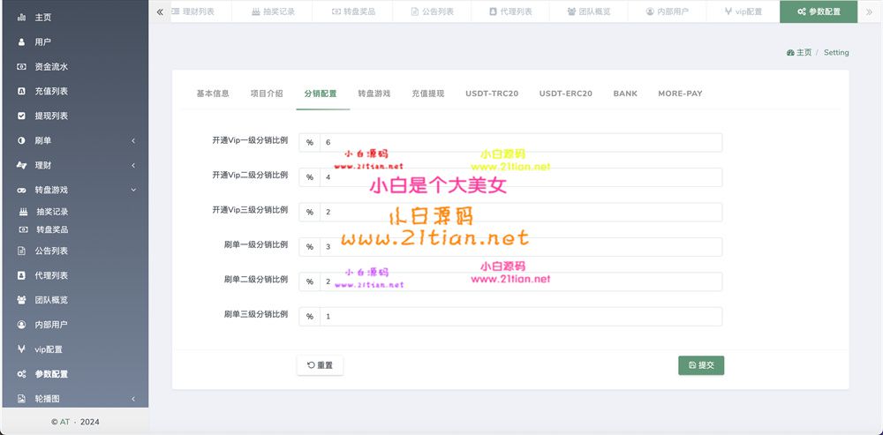Click the 主页 chart icon in the sidebar
This screenshot has height=435, width=883.
[21, 18]
